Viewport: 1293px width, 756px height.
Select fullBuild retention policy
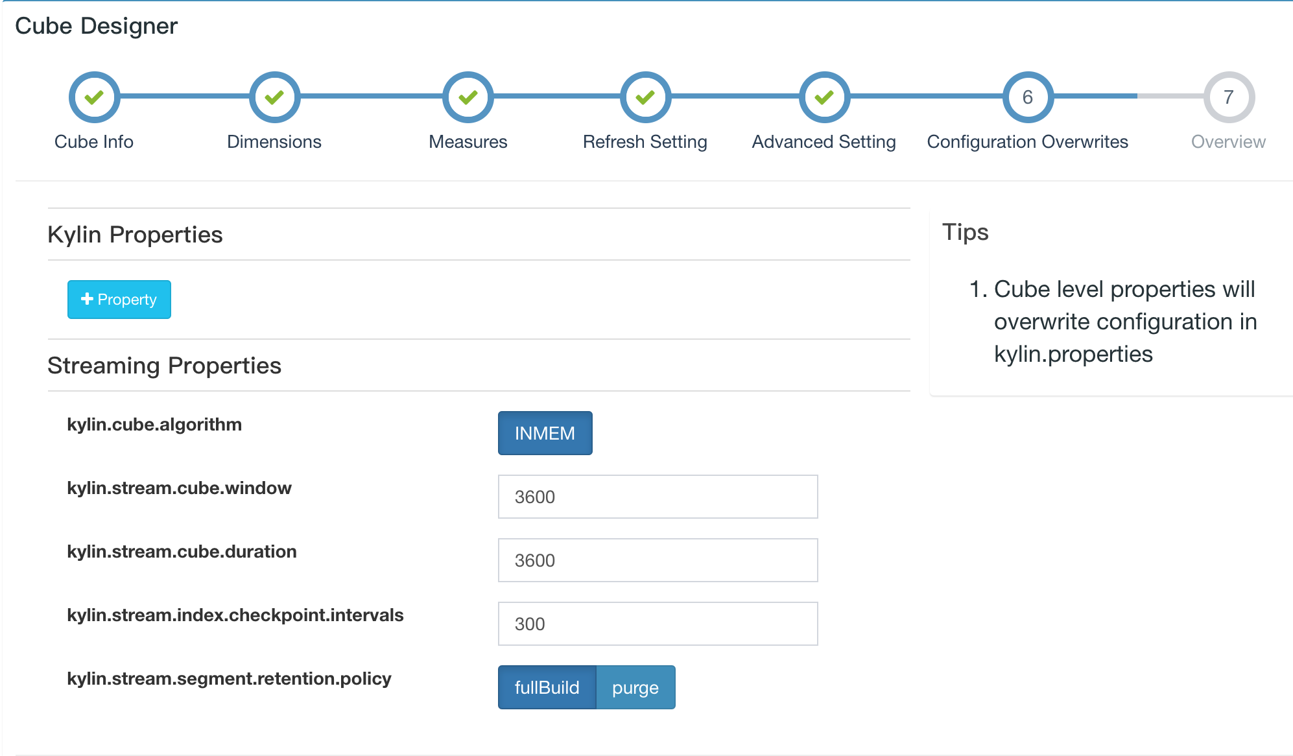coord(547,687)
